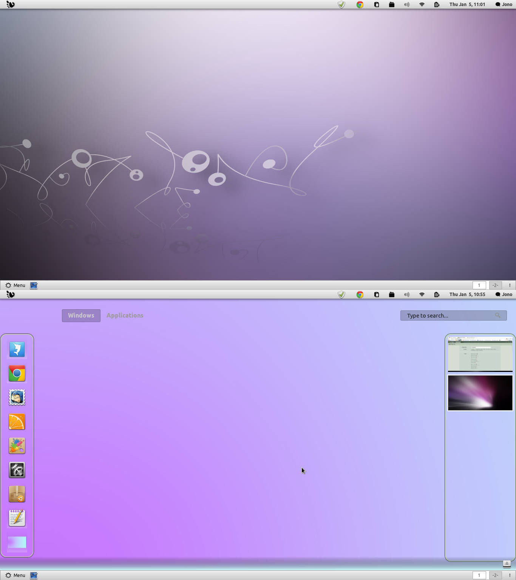This screenshot has width=516, height=580.
Task: Switch to workspace -2- on desktop taskbar
Action: pyautogui.click(x=495, y=285)
